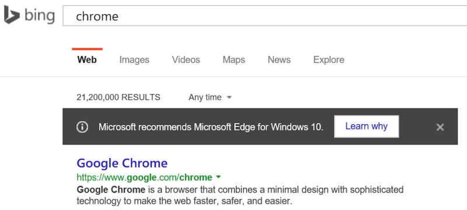The height and width of the screenshot is (210, 467).
Task: Focus the search box containing chrome
Action: click(265, 16)
